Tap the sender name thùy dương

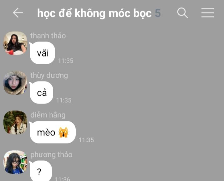point(49,75)
